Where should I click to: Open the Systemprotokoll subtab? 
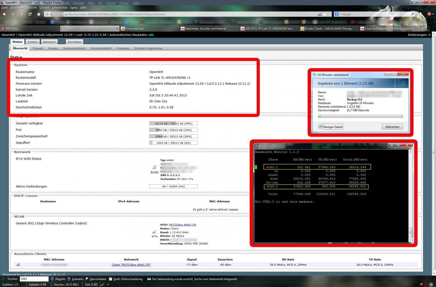74,48
